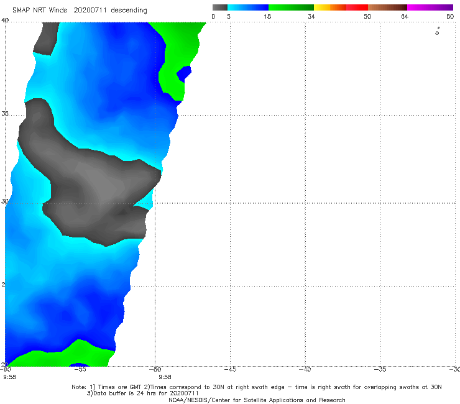Click color bar label '18'
Image resolution: width=460 pixels, height=404 pixels.
[x=267, y=16]
